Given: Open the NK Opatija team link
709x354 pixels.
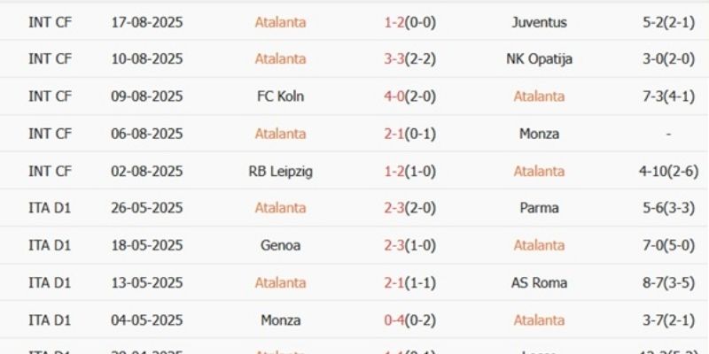Looking at the screenshot, I should click(x=539, y=59).
